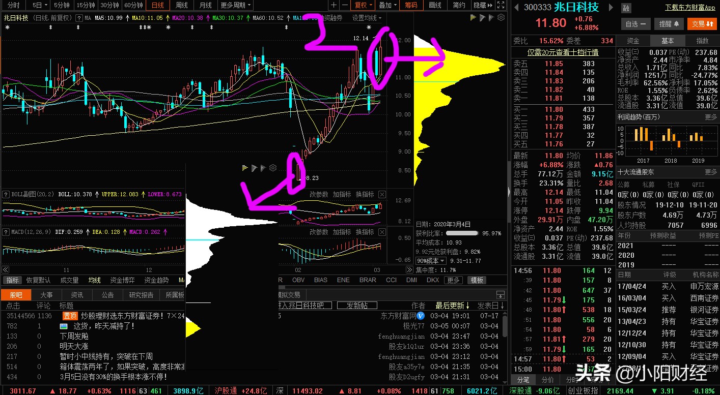Screen dimensions: 720x395
Task: Set a 提醒 price alert
Action: [669, 24]
